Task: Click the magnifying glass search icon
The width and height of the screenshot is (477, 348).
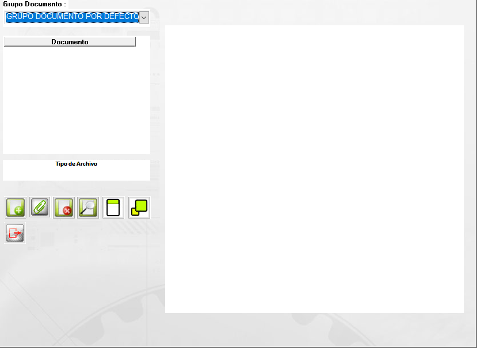Action: (x=88, y=208)
